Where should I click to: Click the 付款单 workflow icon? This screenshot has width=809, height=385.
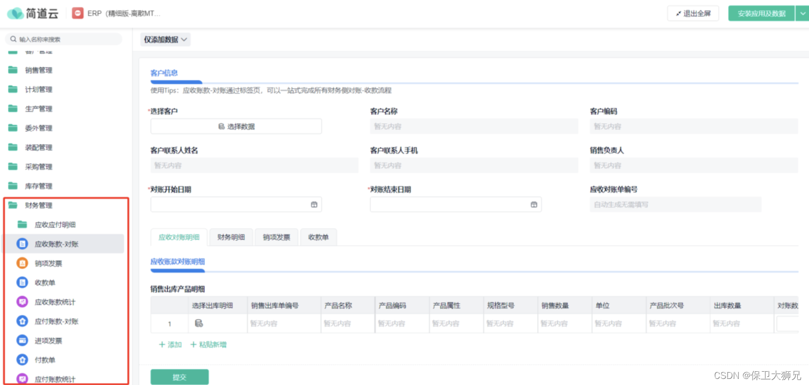tap(22, 360)
